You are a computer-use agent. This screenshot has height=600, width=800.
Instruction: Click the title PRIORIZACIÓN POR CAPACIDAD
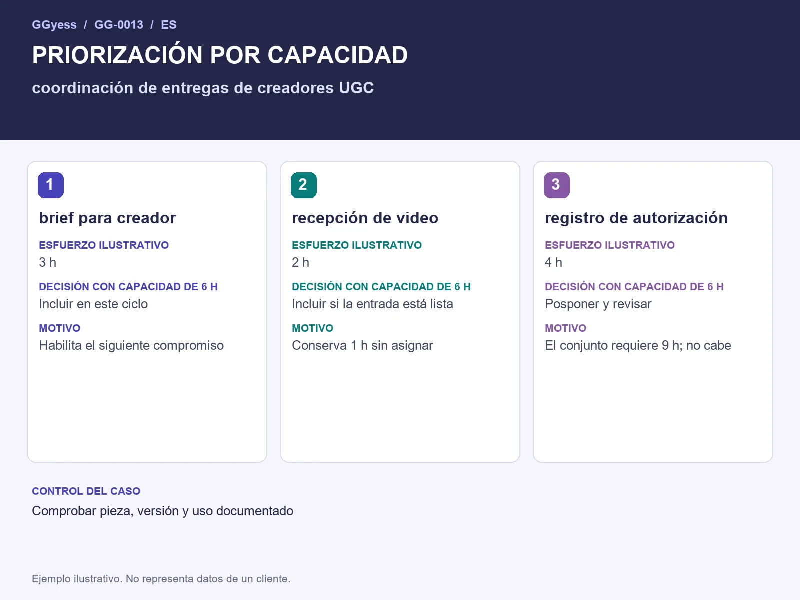coord(220,55)
